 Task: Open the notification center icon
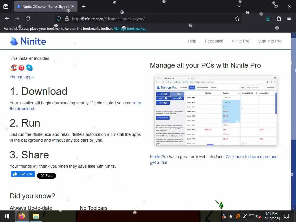[286, 216]
